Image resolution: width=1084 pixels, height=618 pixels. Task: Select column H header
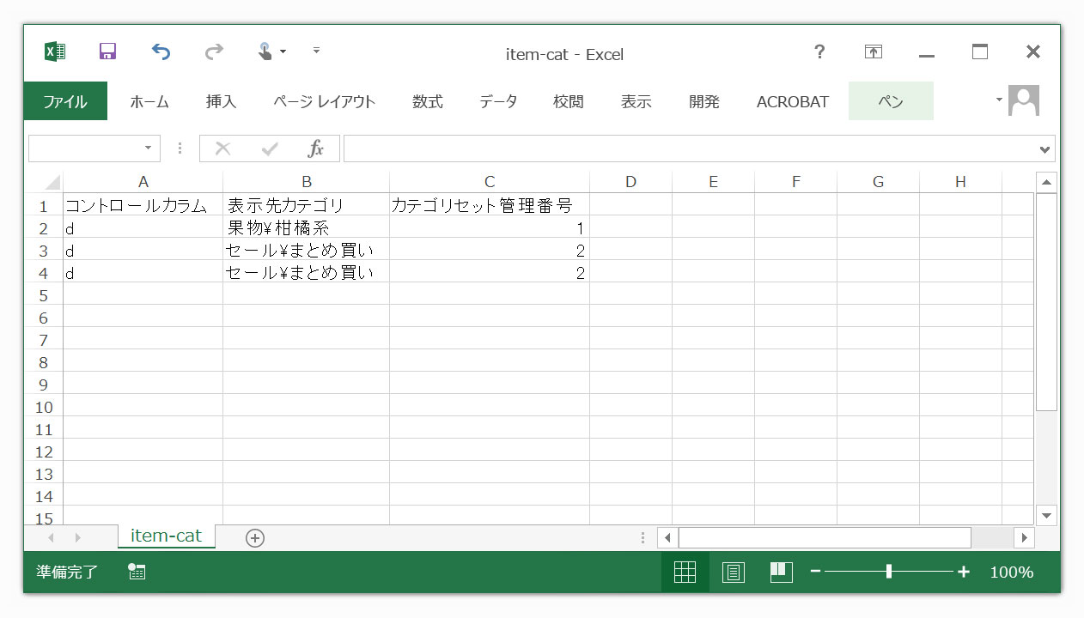960,182
